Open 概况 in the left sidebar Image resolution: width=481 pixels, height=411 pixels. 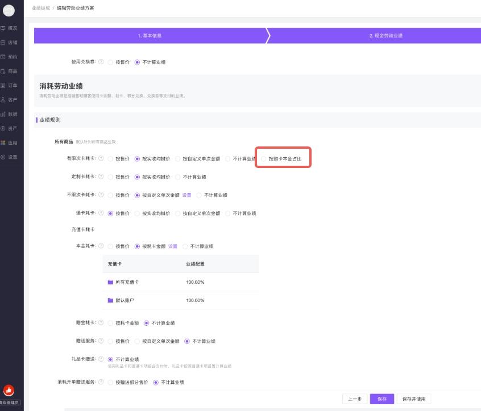[x=9, y=28]
